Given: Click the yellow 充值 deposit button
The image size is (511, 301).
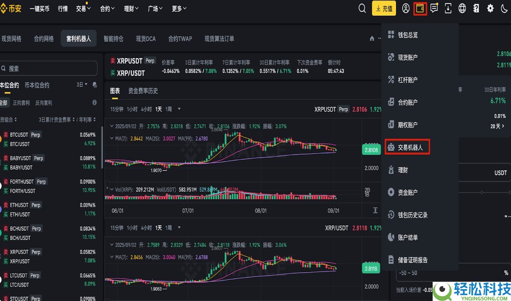Looking at the screenshot, I should point(384,8).
